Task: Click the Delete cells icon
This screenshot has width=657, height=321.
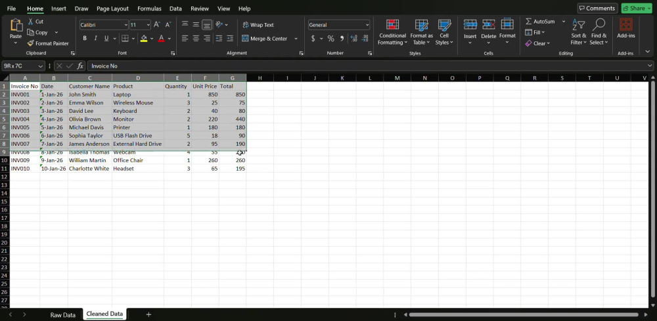Action: point(489,25)
